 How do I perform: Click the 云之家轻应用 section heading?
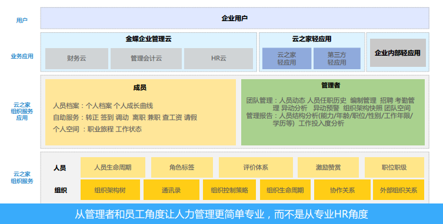(x=312, y=39)
